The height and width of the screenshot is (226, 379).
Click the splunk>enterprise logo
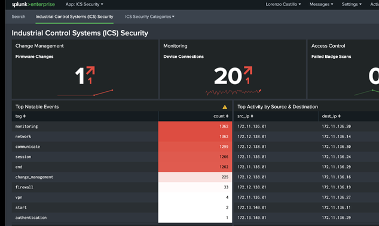[33, 4]
